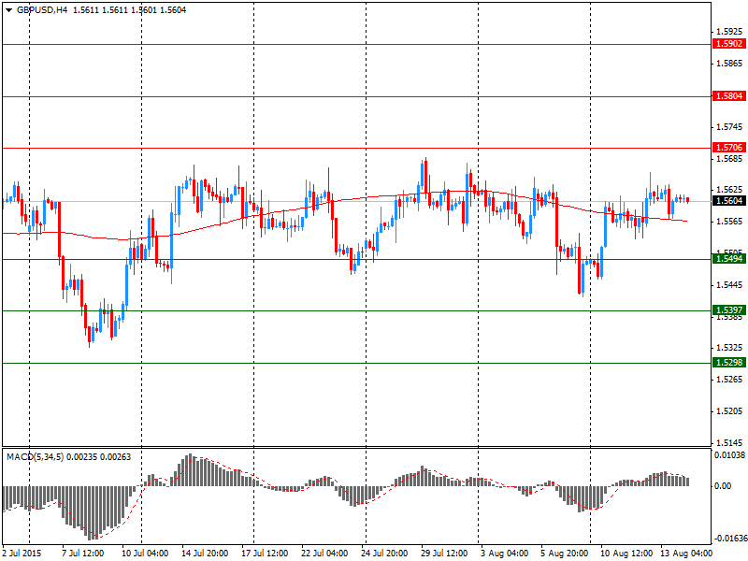Click the 1.5145 price scale value
Viewport: 748px width, 561px height.
click(730, 442)
